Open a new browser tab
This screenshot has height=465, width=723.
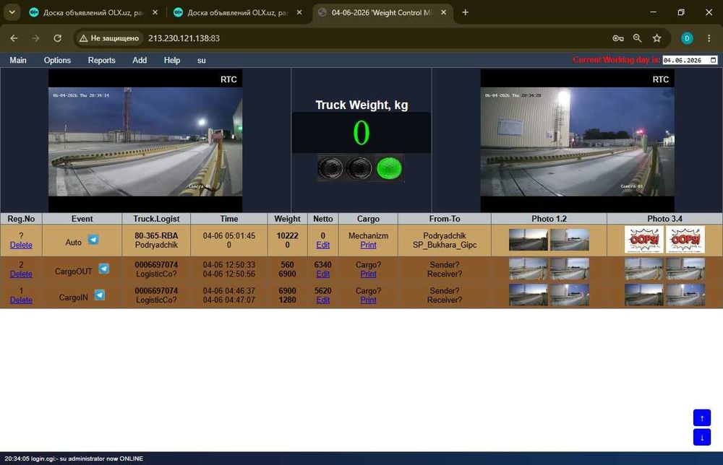click(x=465, y=12)
